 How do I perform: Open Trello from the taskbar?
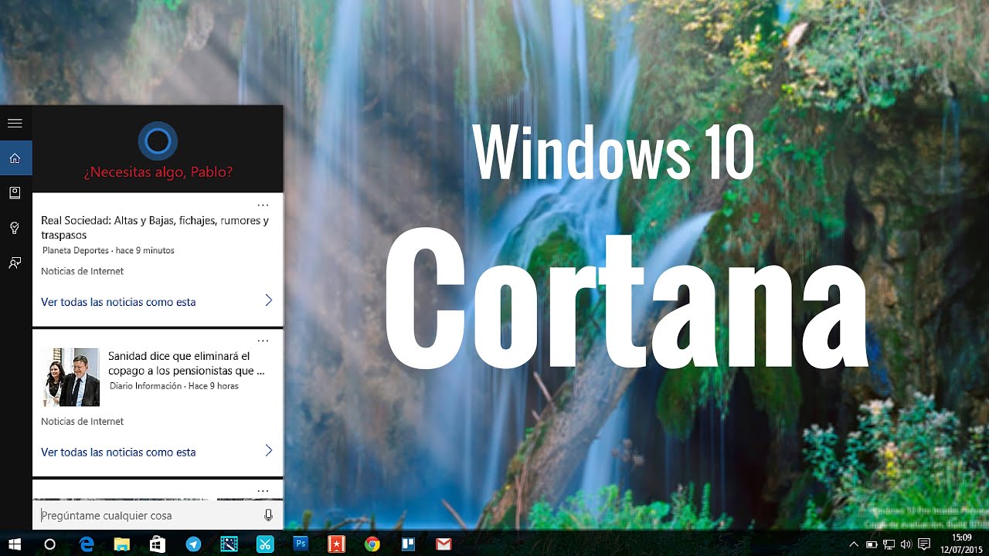[x=408, y=544]
